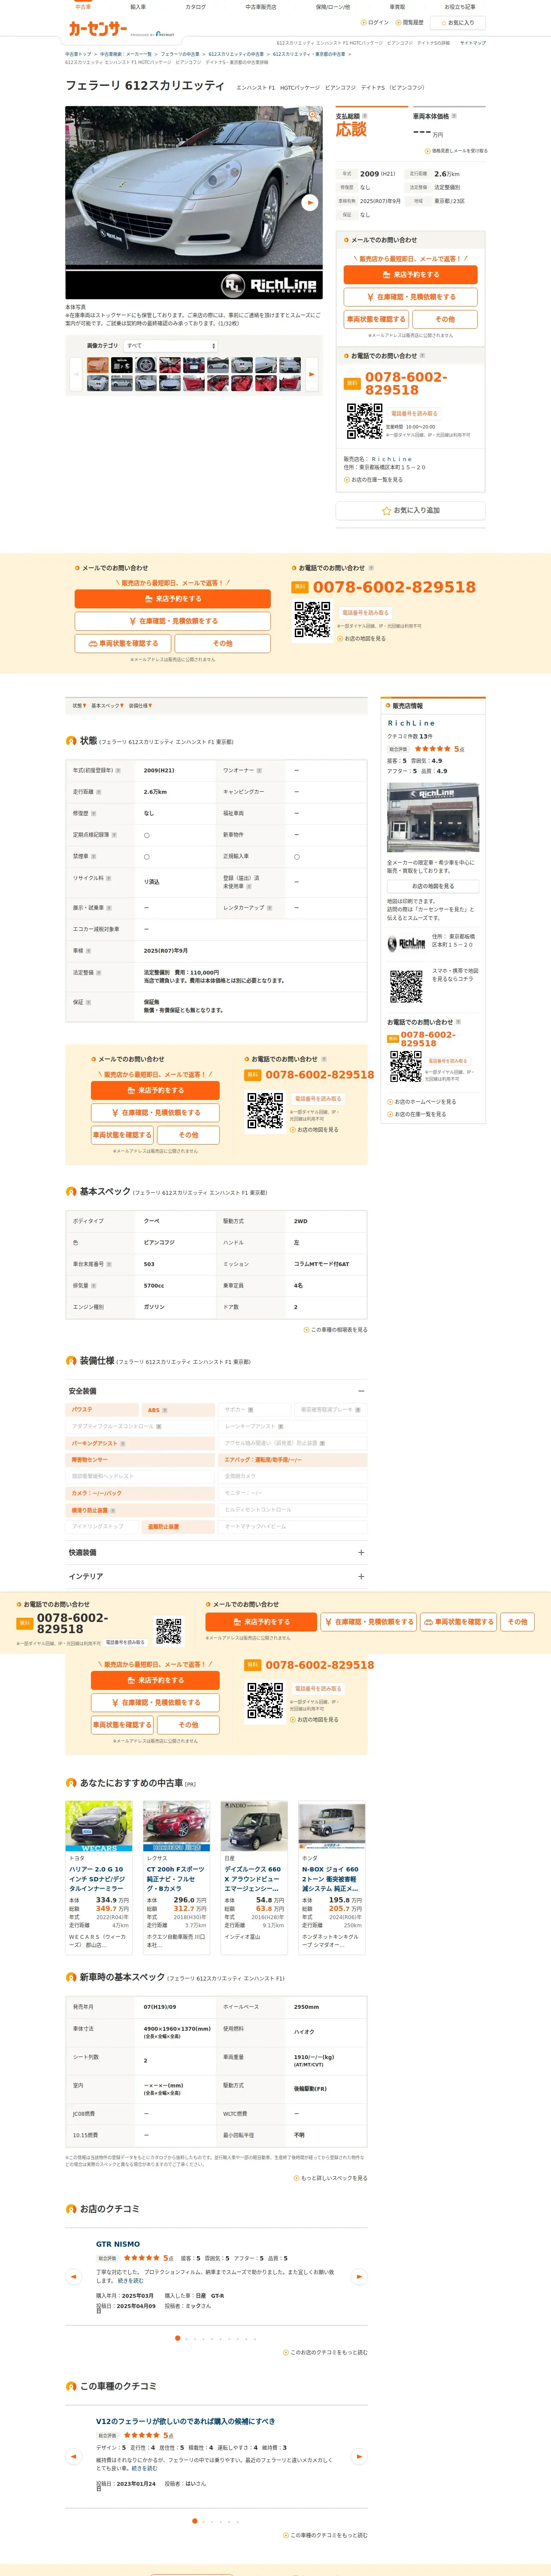Click the RichLine shop logo beside the address
The height and width of the screenshot is (2576, 551).
(x=406, y=943)
